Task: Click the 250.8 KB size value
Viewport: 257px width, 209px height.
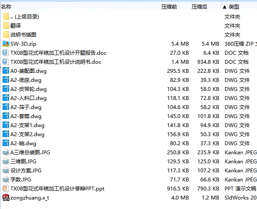Action: coord(178,153)
